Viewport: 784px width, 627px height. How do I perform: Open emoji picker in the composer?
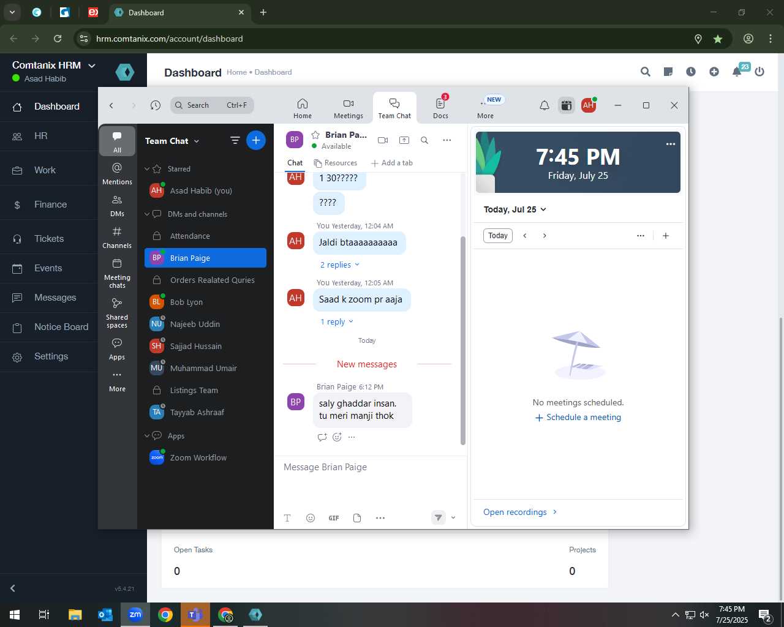(311, 518)
